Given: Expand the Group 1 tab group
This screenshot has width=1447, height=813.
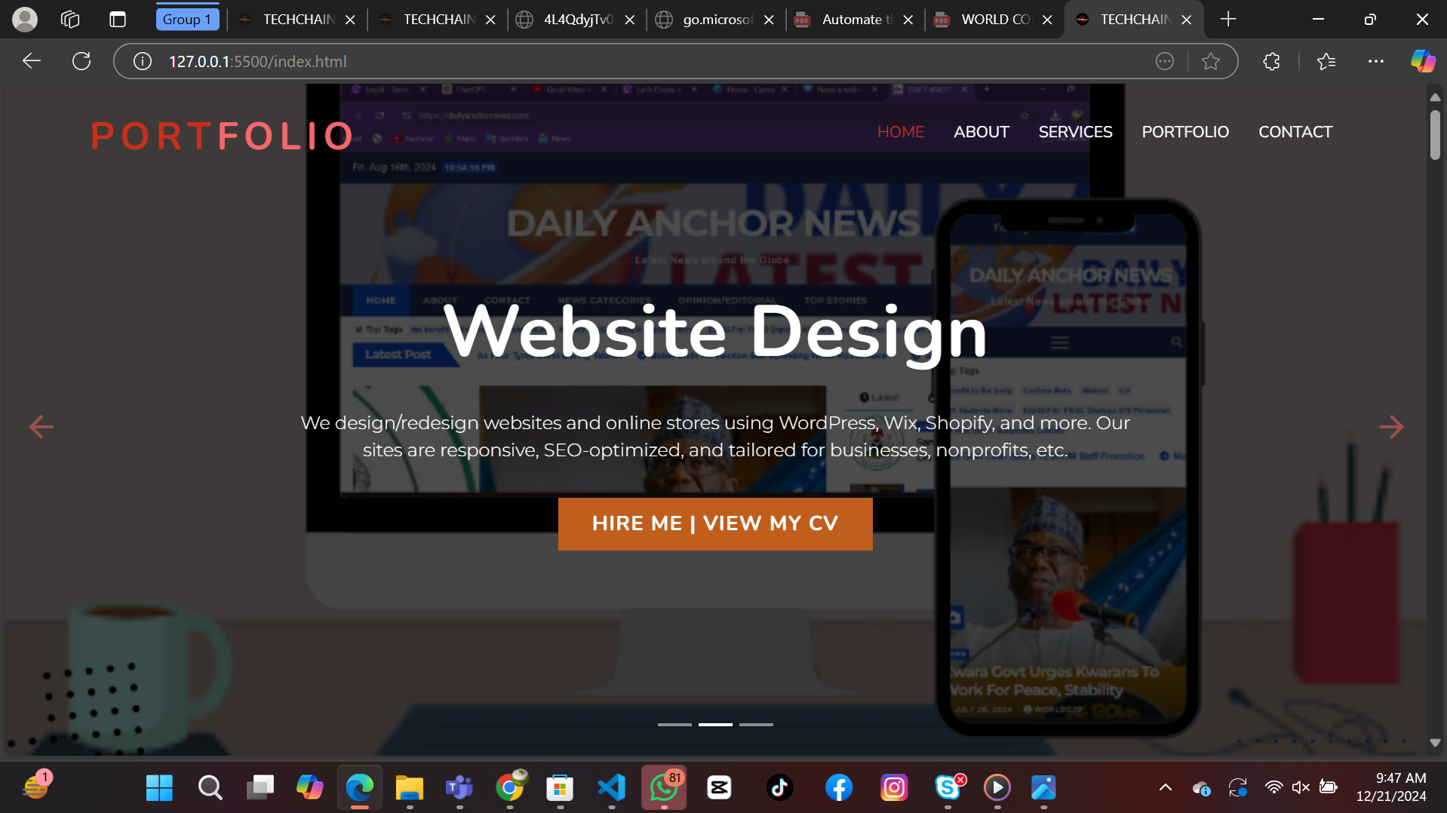Looking at the screenshot, I should (187, 19).
